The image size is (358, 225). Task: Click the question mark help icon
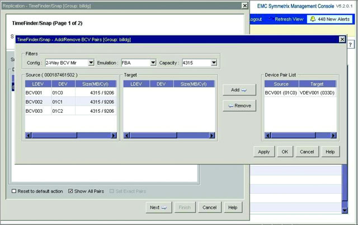point(351,45)
